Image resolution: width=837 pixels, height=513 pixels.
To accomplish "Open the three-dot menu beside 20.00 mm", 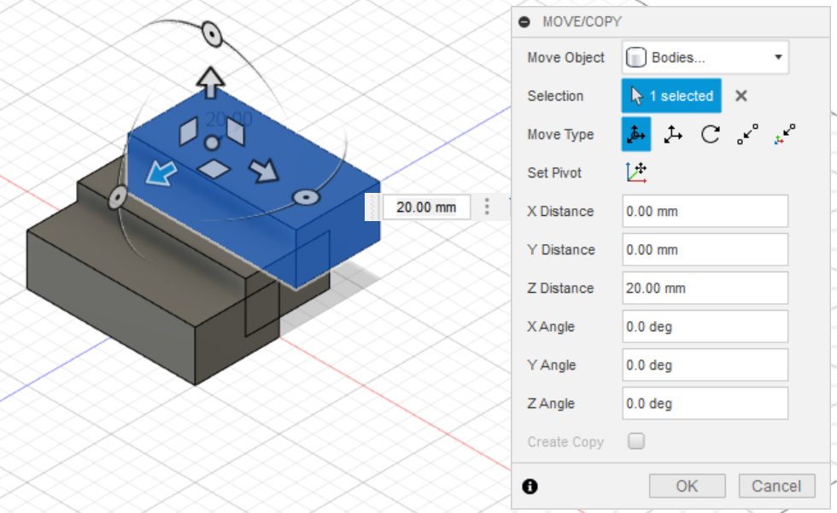I will coord(487,207).
